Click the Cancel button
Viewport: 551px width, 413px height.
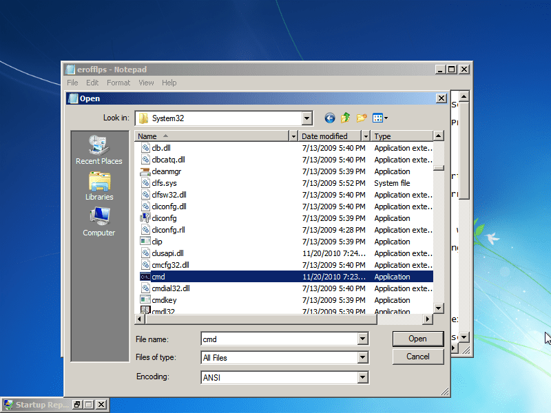(418, 357)
